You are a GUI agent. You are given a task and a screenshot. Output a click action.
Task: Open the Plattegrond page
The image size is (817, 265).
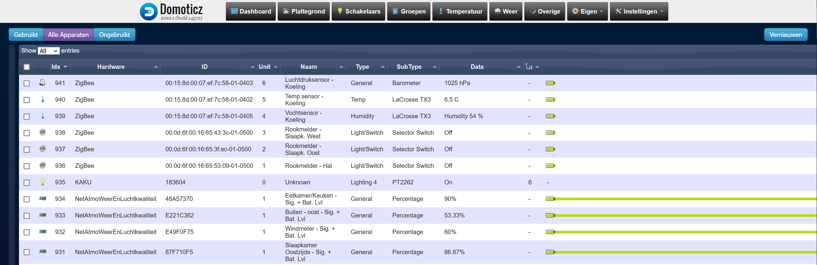[x=304, y=11]
